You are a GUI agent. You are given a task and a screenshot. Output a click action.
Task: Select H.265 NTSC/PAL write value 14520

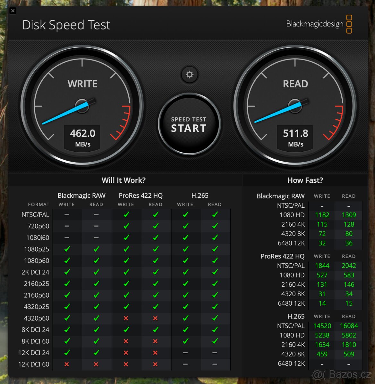pos(322,326)
